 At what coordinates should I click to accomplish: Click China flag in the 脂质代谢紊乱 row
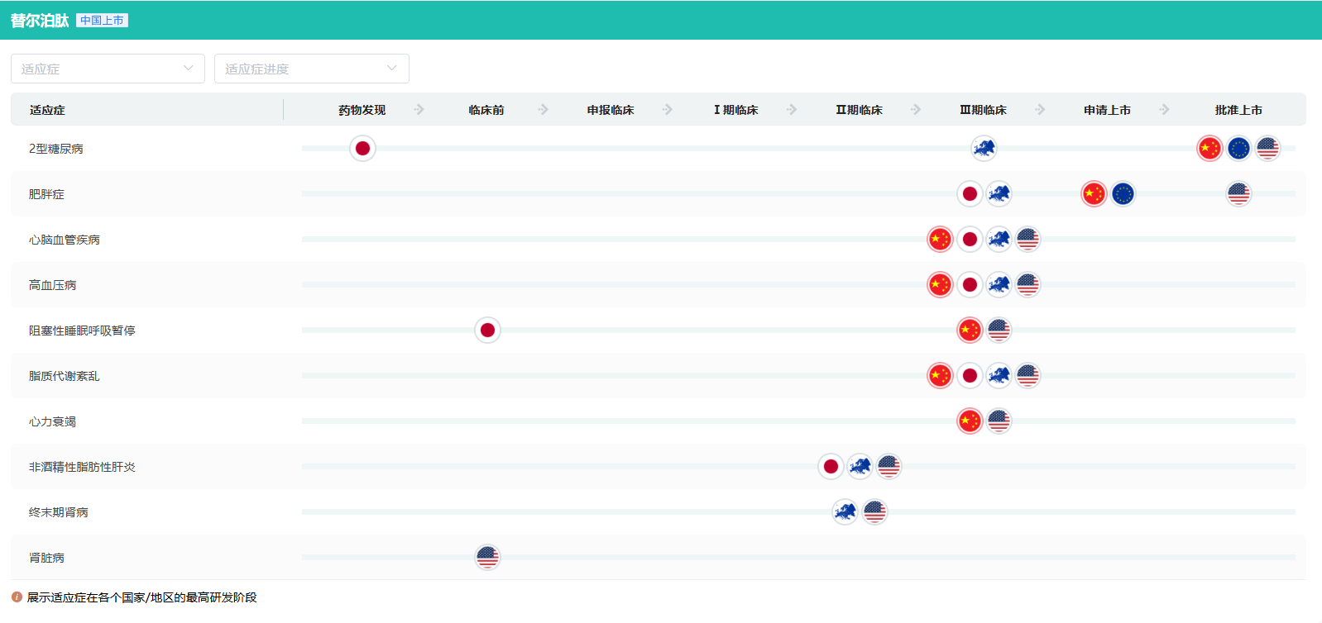click(940, 376)
